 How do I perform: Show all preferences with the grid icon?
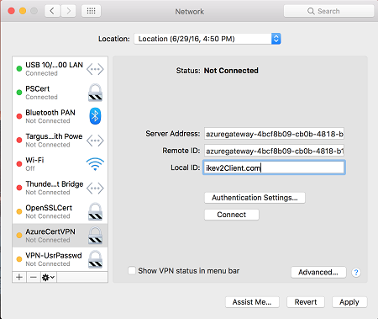(91, 11)
